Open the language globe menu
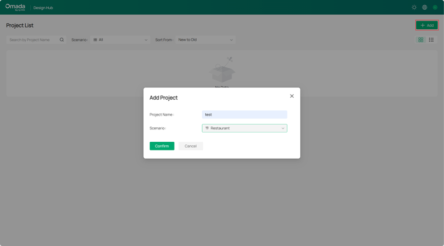The height and width of the screenshot is (246, 444). tap(424, 8)
